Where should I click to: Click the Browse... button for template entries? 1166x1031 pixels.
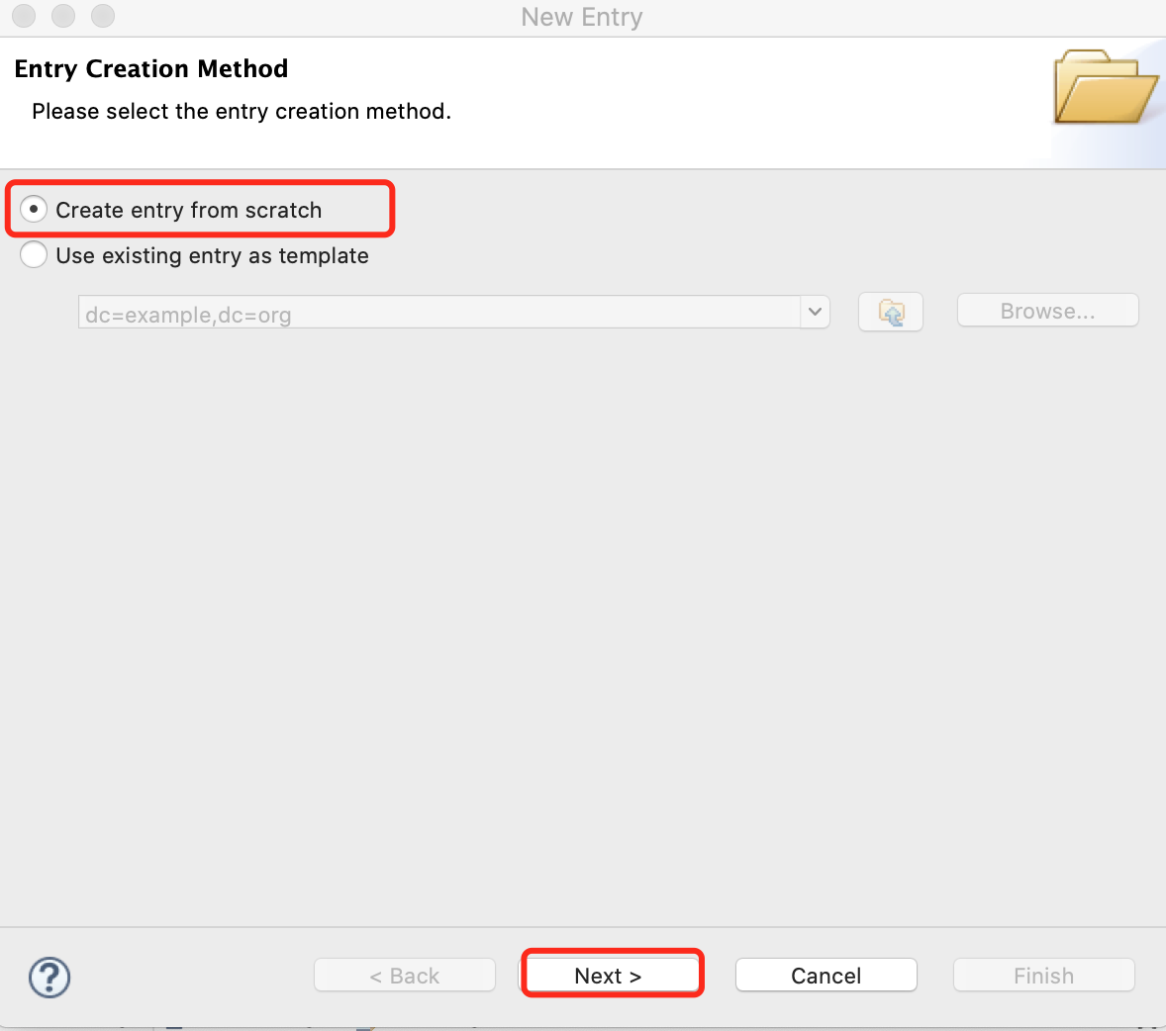pos(1046,310)
